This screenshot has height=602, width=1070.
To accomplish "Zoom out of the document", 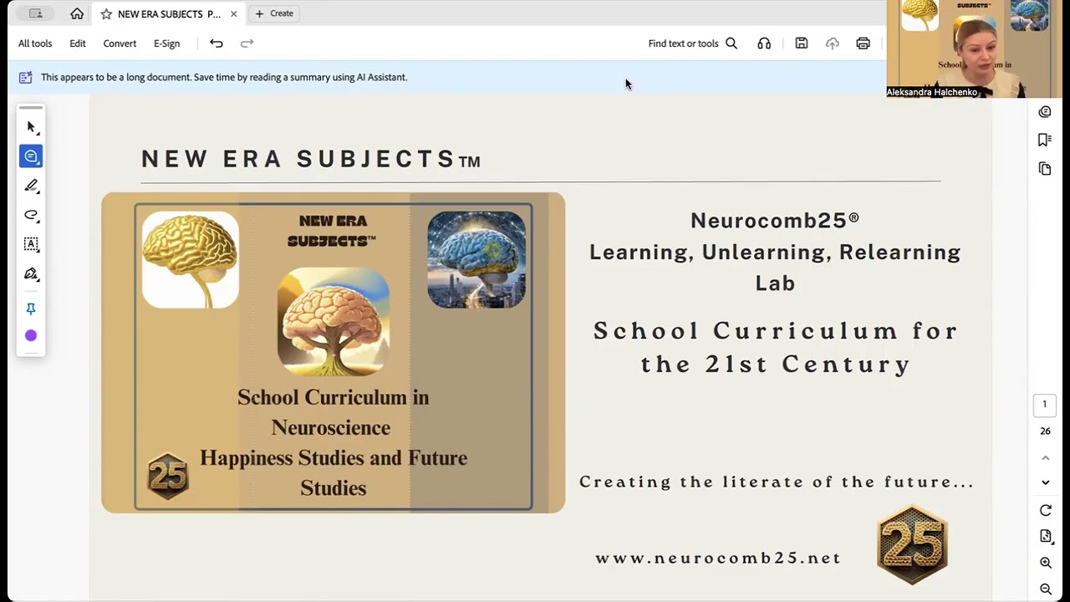I will pyautogui.click(x=1045, y=589).
